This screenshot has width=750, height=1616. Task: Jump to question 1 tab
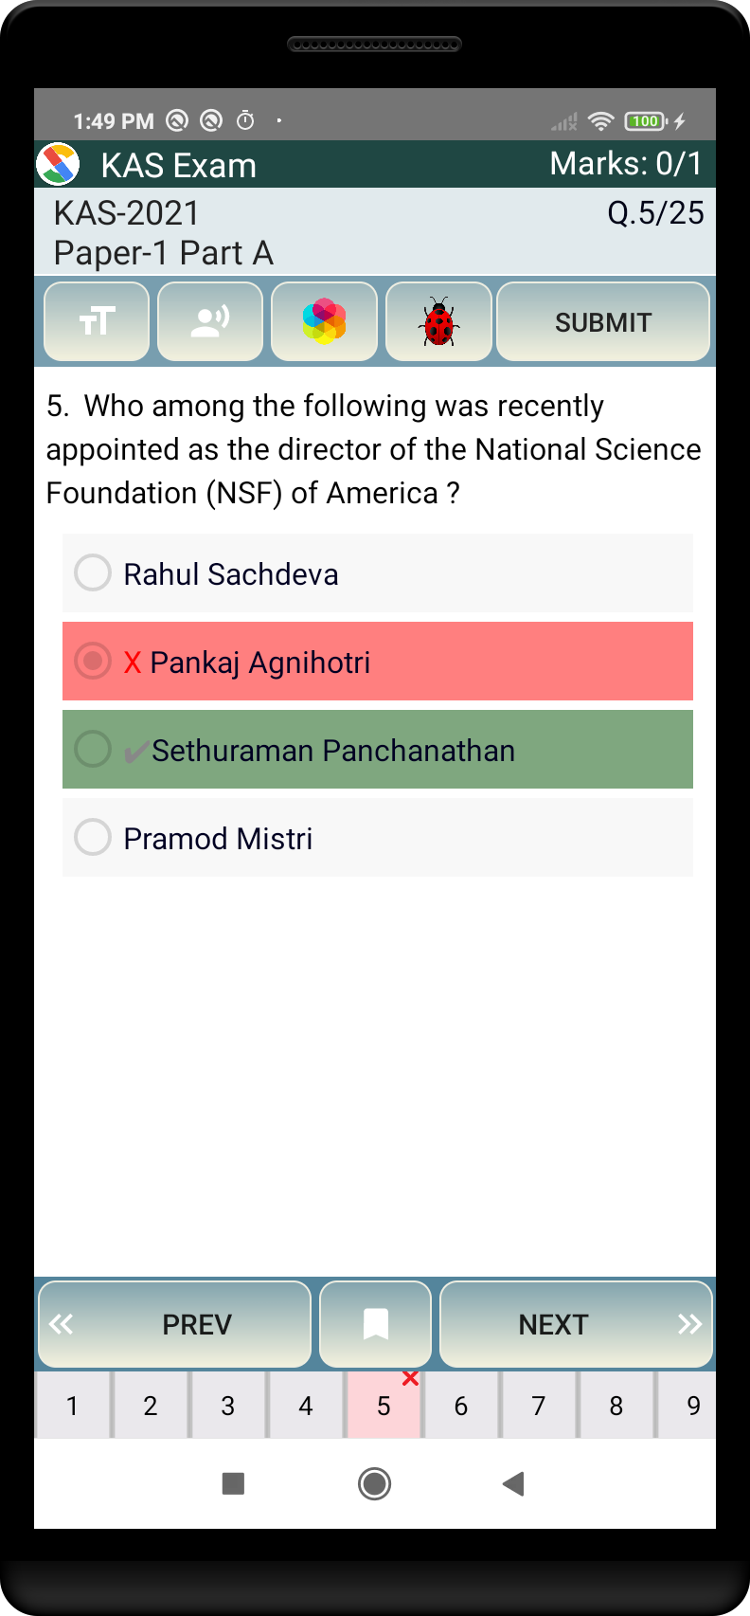(72, 1406)
